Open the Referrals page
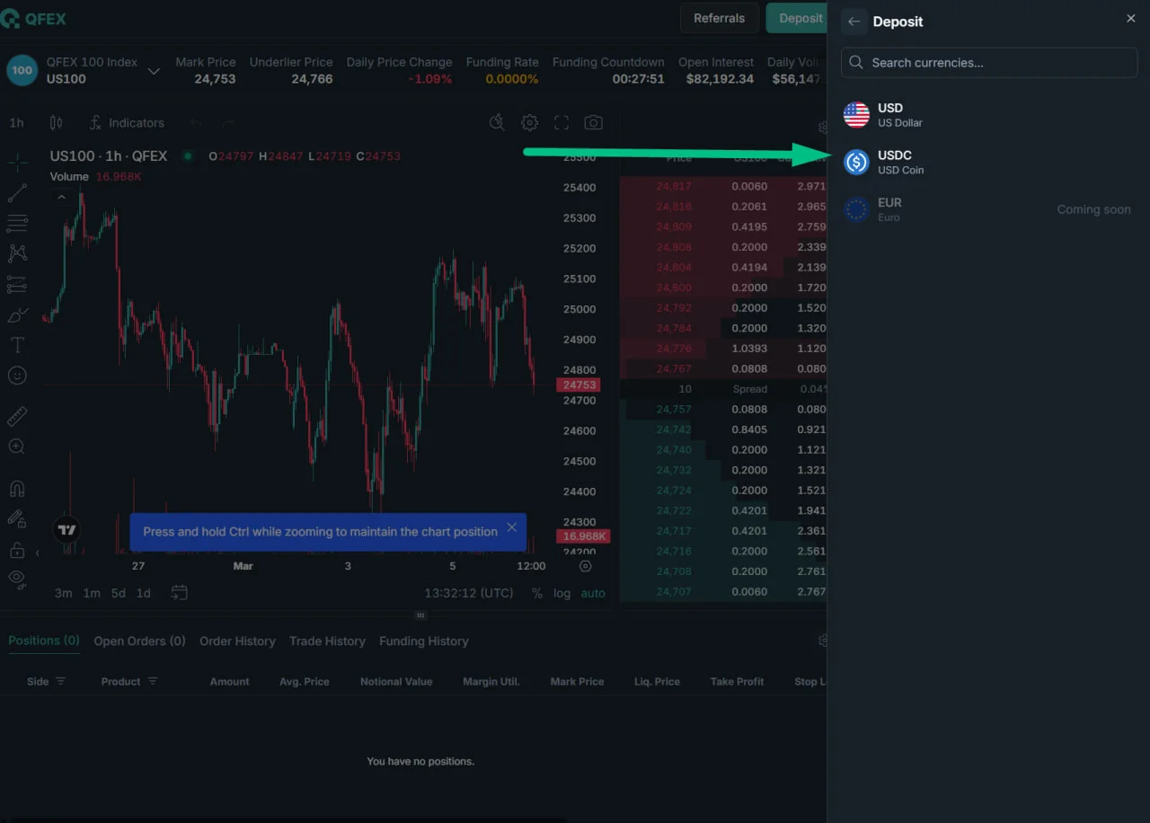 719,18
